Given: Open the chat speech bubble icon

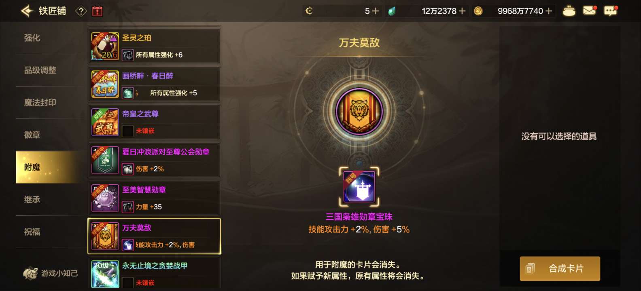Looking at the screenshot, I should pyautogui.click(x=610, y=11).
